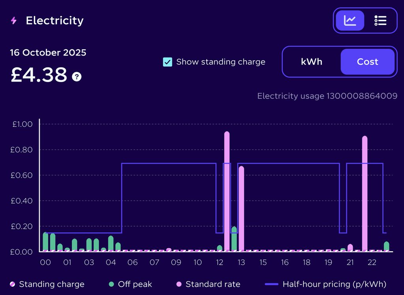Image resolution: width=404 pixels, height=295 pixels.
Task: Click the Electricity usage meter number text
Action: [327, 96]
